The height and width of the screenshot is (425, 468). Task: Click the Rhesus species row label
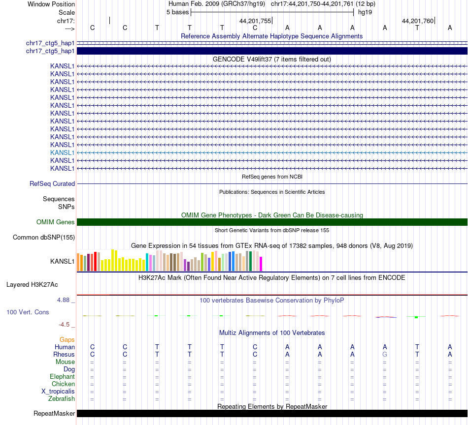[64, 354]
